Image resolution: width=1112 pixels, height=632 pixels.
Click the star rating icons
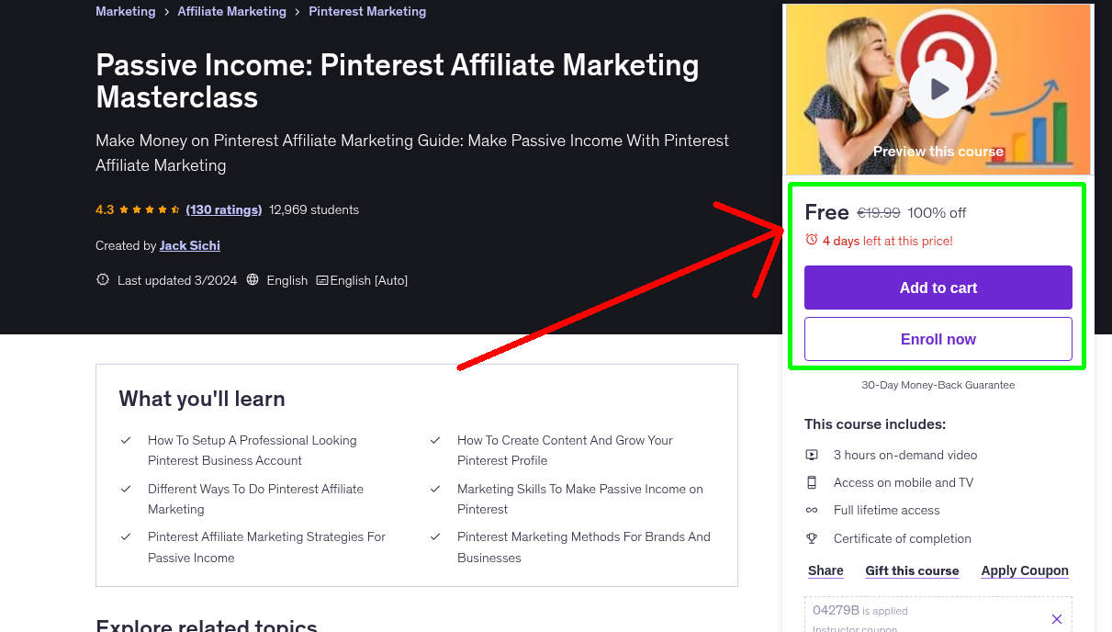click(x=149, y=209)
